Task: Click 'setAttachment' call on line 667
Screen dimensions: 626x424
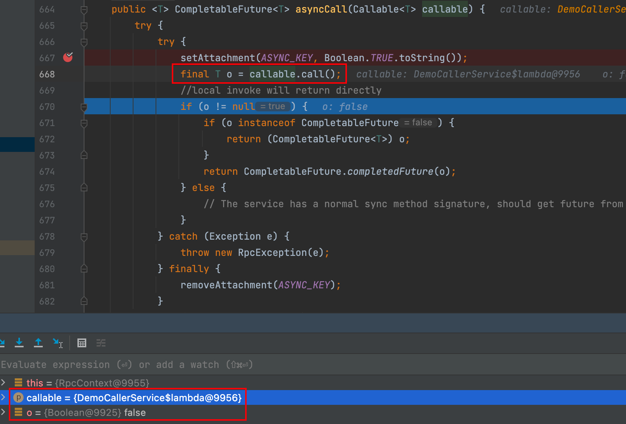Action: (x=218, y=58)
